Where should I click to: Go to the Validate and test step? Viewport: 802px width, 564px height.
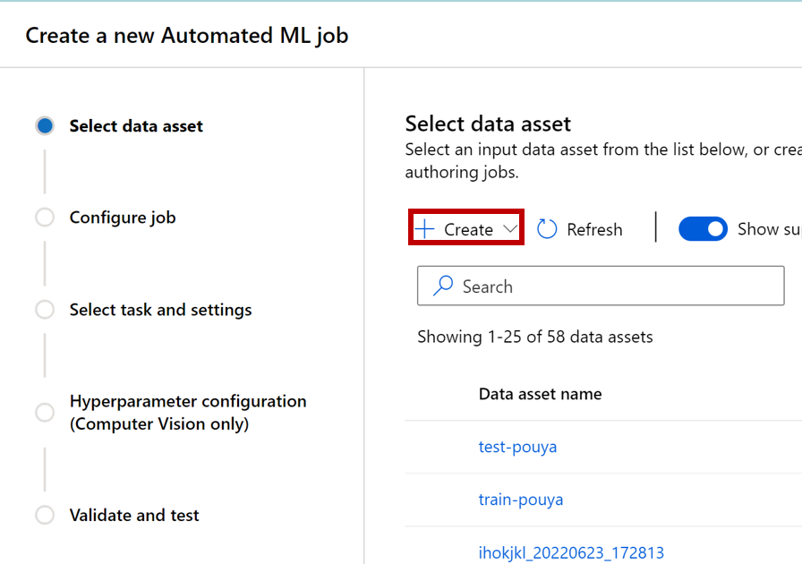click(134, 515)
